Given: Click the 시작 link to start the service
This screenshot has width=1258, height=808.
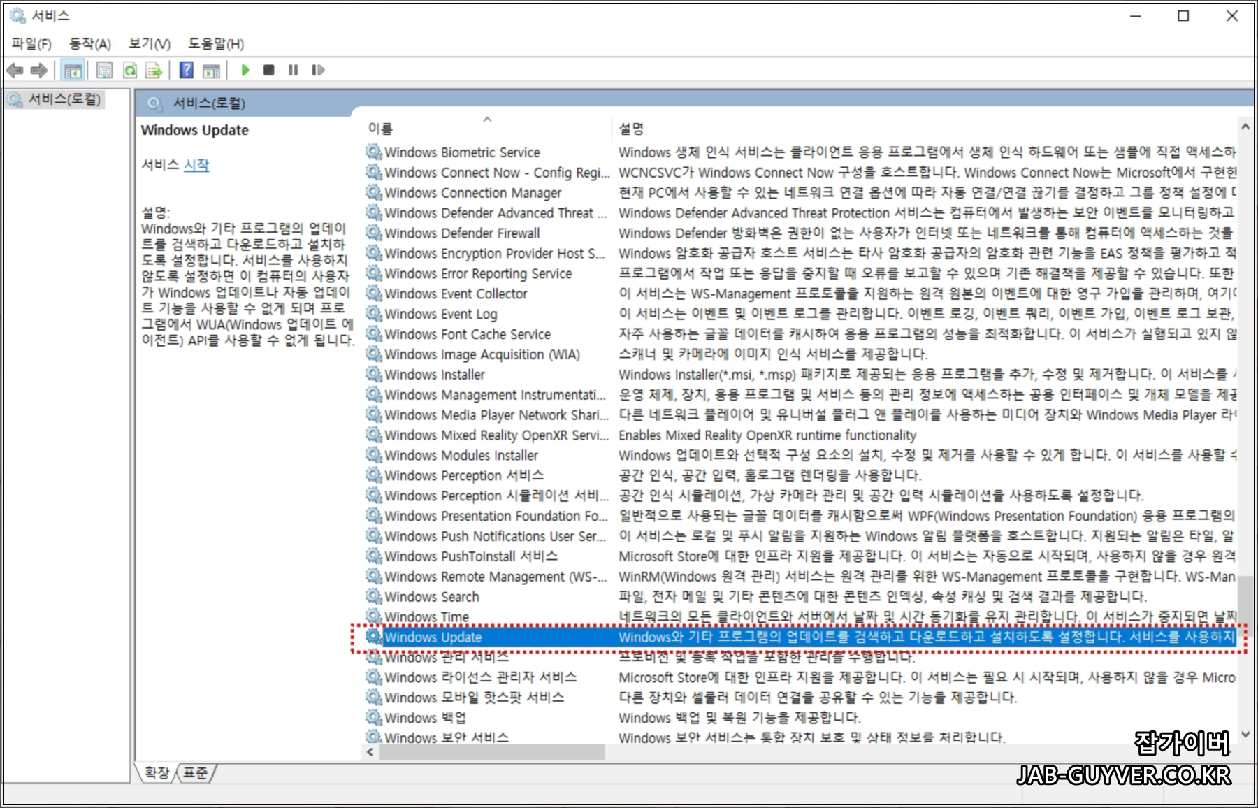Looking at the screenshot, I should tap(196, 165).
